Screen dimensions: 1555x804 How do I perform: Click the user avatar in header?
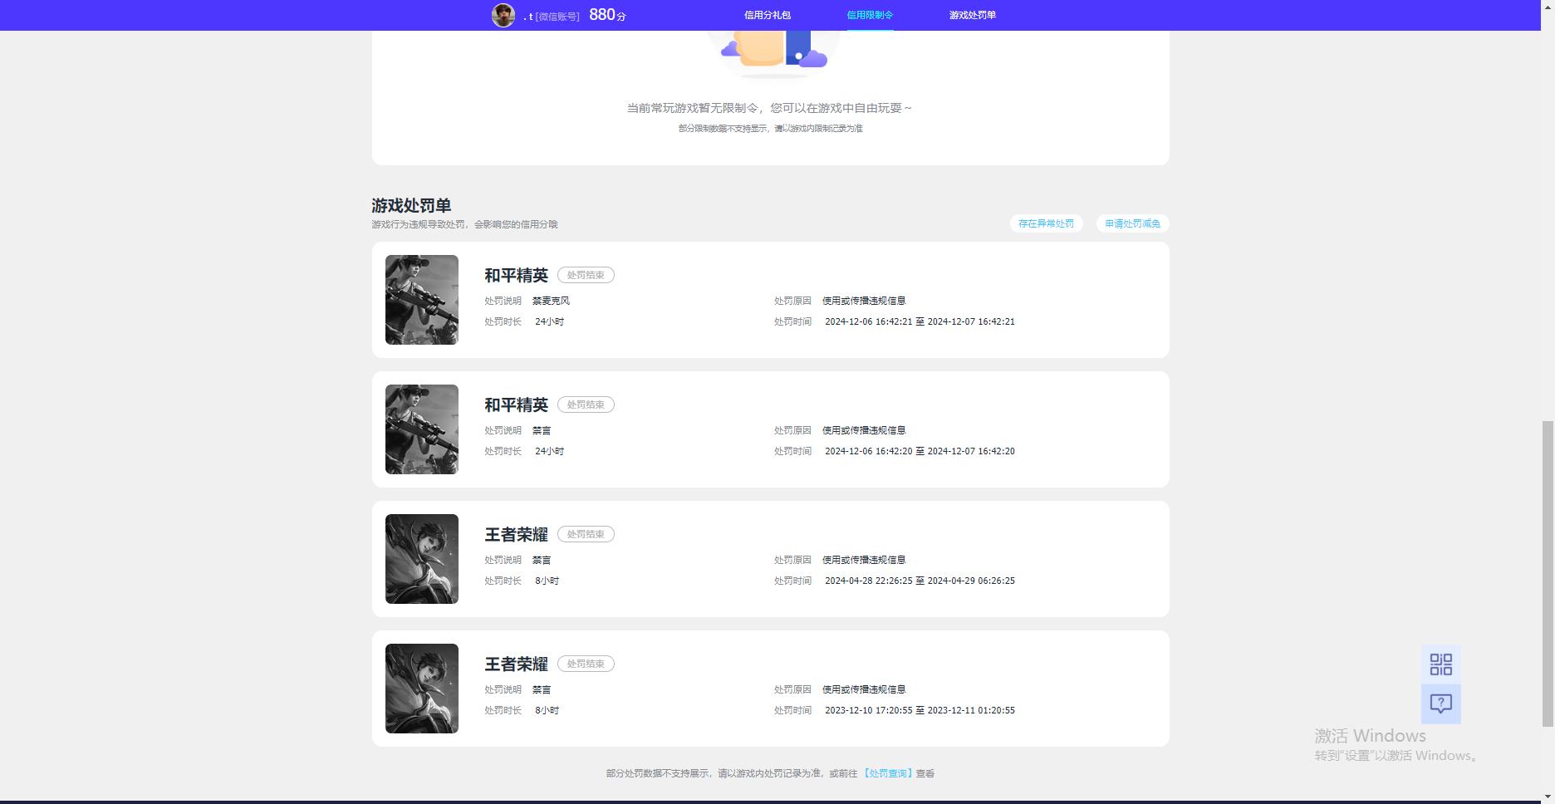[x=503, y=15]
